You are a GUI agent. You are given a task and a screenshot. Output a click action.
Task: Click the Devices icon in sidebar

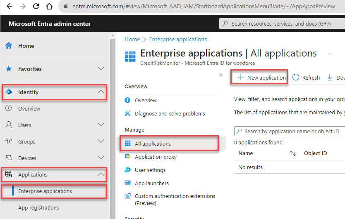[9, 158]
